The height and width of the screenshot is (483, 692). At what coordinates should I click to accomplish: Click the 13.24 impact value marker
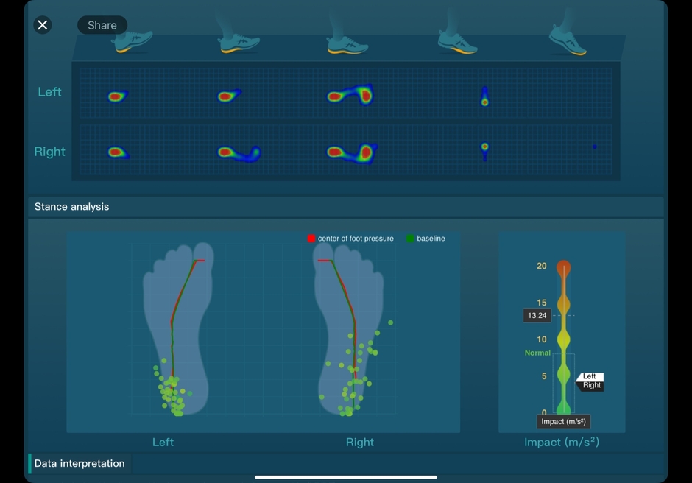(x=537, y=315)
